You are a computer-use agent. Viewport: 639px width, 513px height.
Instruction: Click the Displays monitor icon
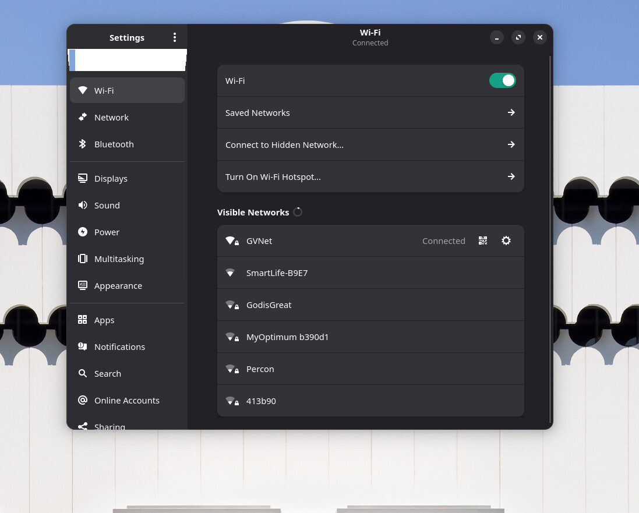point(83,179)
